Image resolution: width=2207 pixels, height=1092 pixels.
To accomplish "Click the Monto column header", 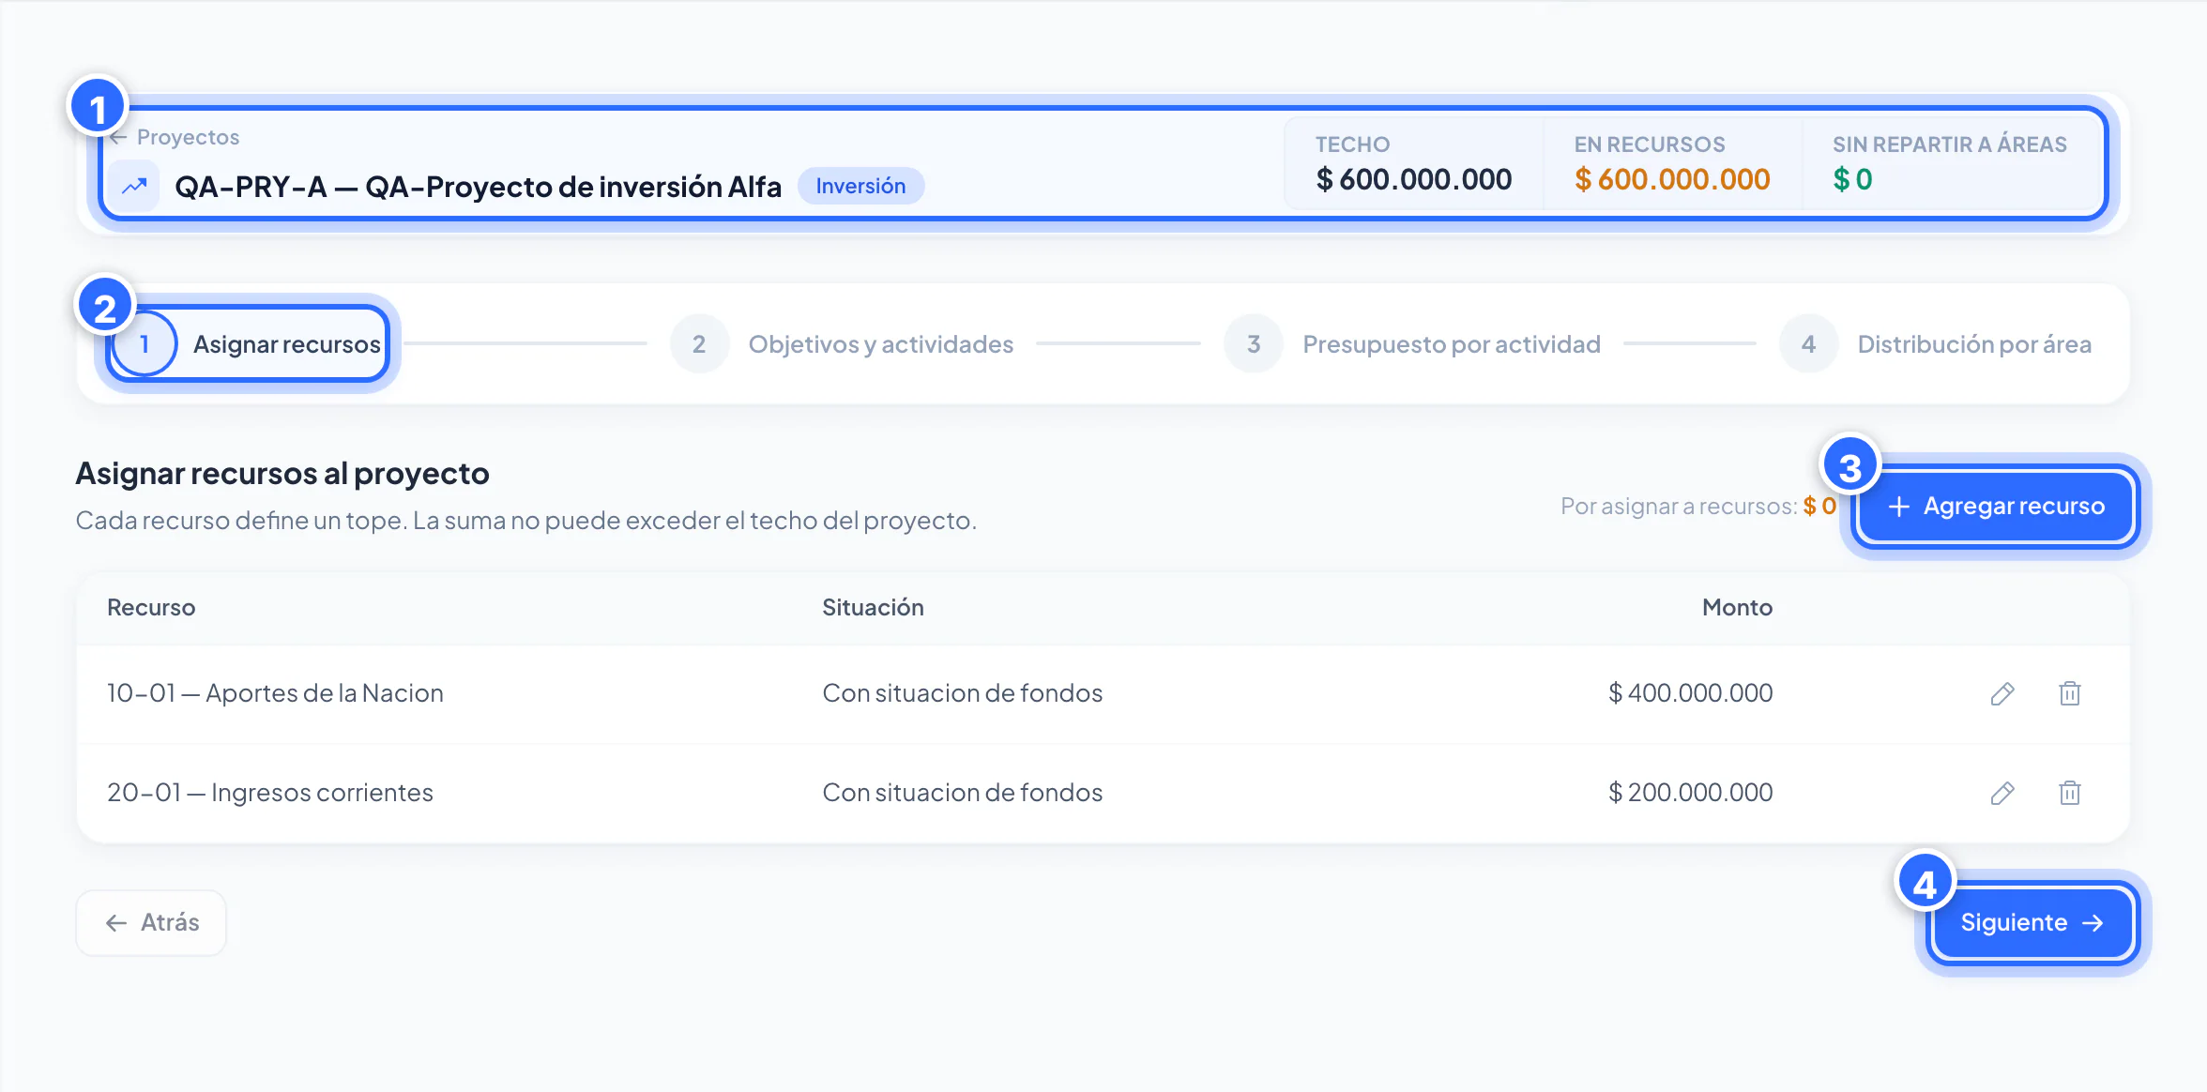I will point(1737,608).
